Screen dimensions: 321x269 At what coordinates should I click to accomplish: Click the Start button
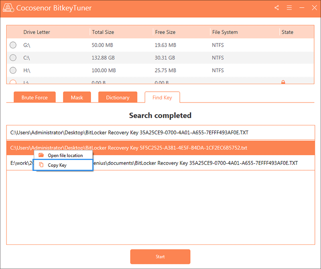click(x=160, y=257)
